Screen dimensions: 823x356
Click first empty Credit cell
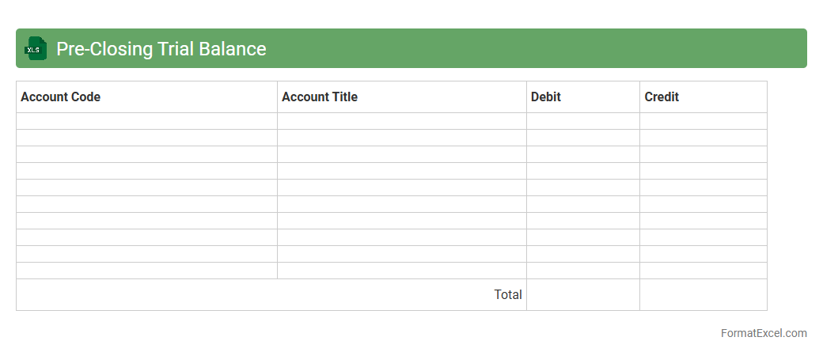703,121
